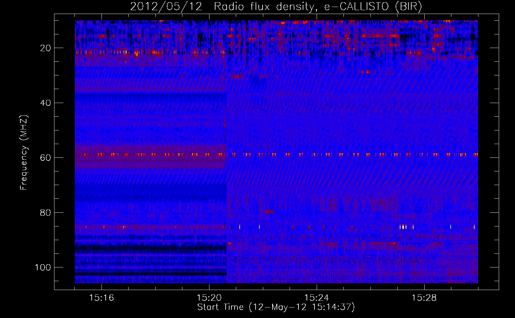
Task: Click the '15:16' time tick label
Action: pyautogui.click(x=102, y=298)
